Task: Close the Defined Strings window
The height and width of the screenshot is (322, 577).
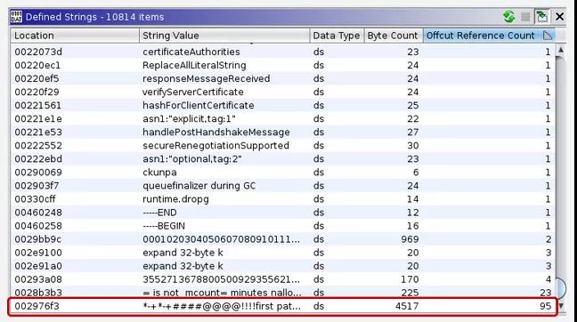Action: pos(560,17)
